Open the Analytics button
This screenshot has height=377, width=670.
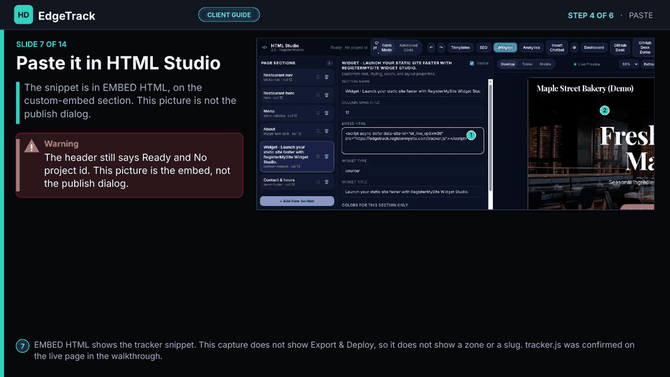tap(531, 47)
